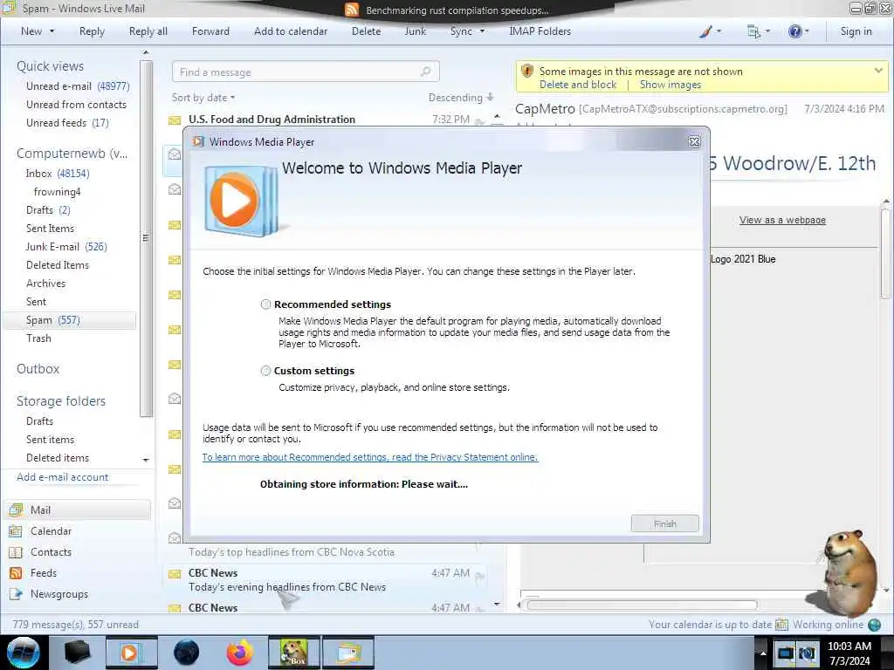Image resolution: width=894 pixels, height=670 pixels.
Task: Select the Spam (557) folder
Action: (70, 320)
